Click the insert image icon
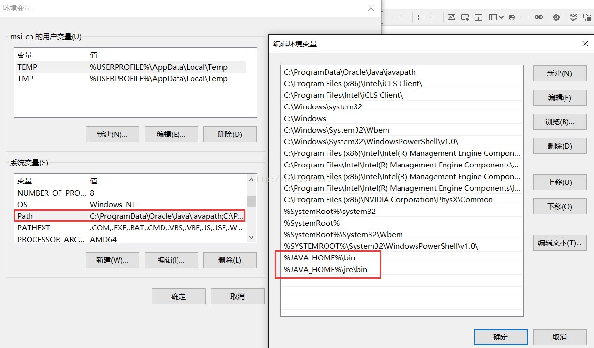 coord(451,17)
